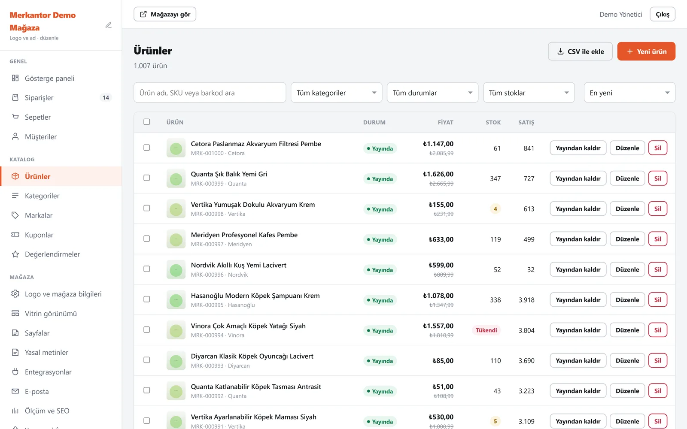Tick the Vertika Yumuşak Dokulu Akvaryum Krem checkbox
687x429 pixels.
[x=147, y=208]
